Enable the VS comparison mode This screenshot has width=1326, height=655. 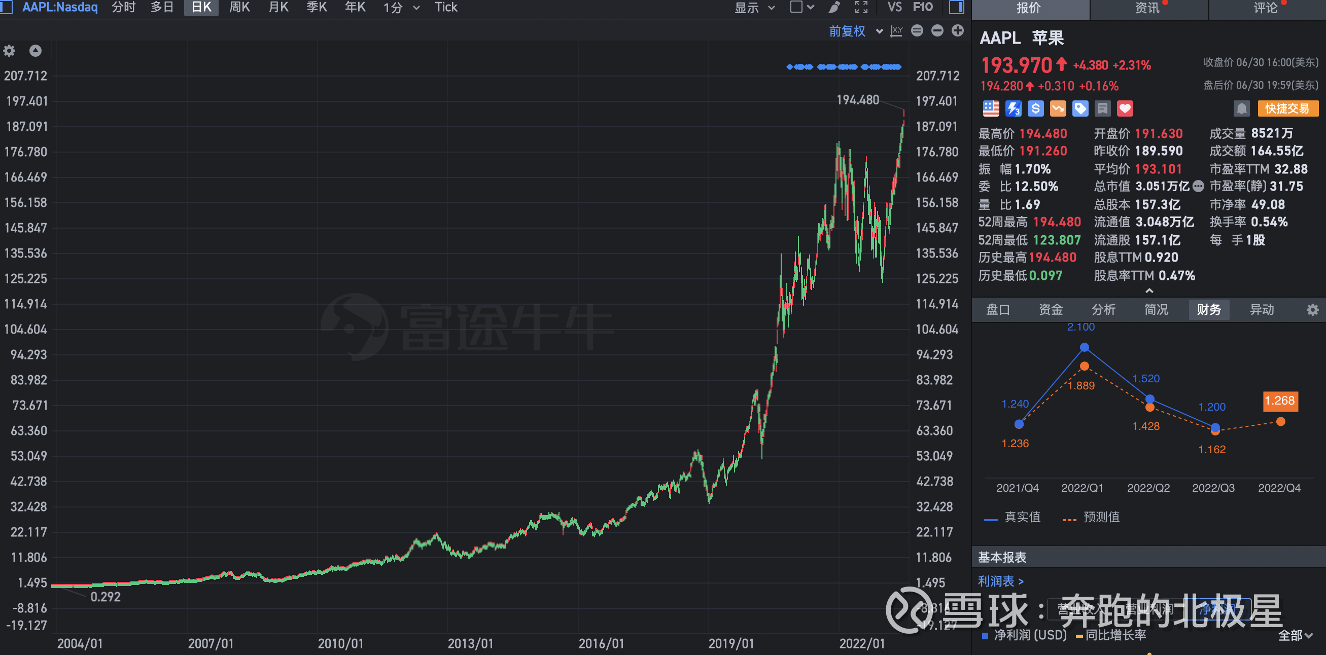(895, 8)
